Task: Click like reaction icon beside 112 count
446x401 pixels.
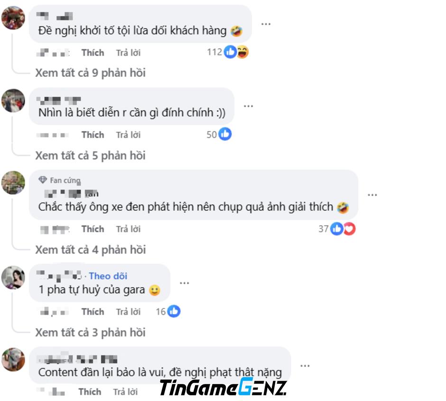Action: click(230, 52)
